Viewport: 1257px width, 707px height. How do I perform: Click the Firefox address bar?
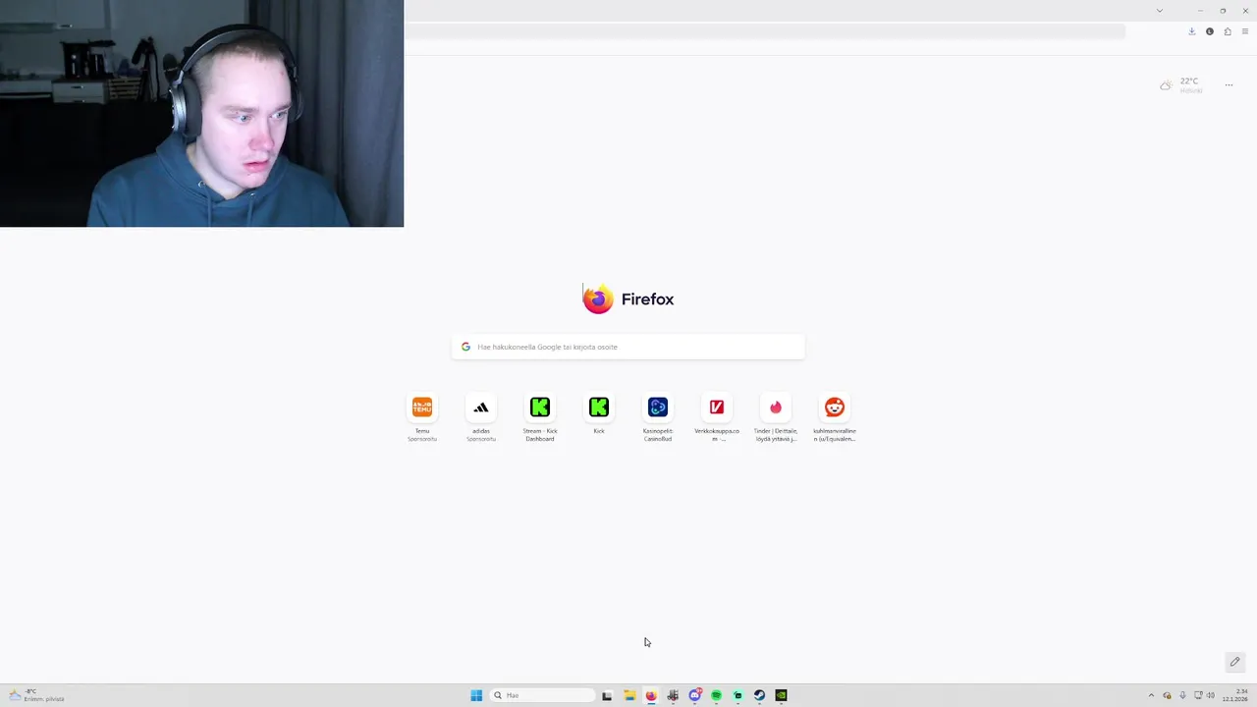point(764,31)
